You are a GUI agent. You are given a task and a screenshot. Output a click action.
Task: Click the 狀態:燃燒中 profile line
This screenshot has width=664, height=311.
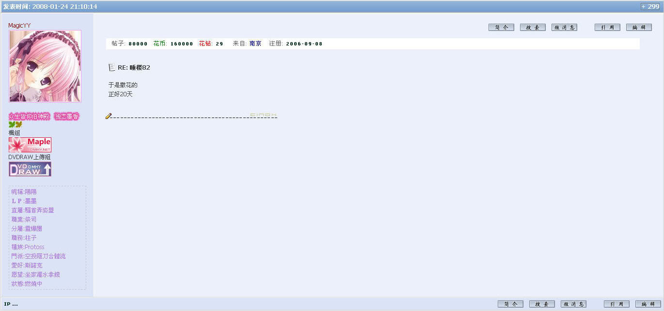coord(27,284)
